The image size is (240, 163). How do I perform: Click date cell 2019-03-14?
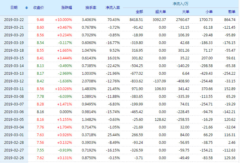(x=14, y=66)
